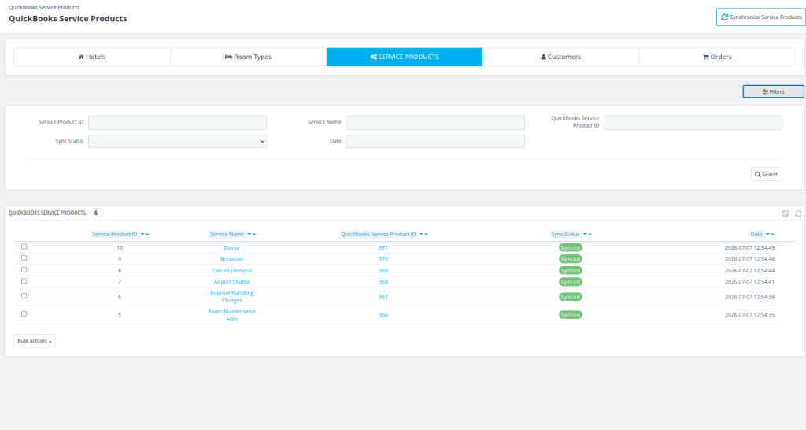Open the Hotels tab
Viewport: 806px width, 430px height.
pyautogui.click(x=92, y=57)
